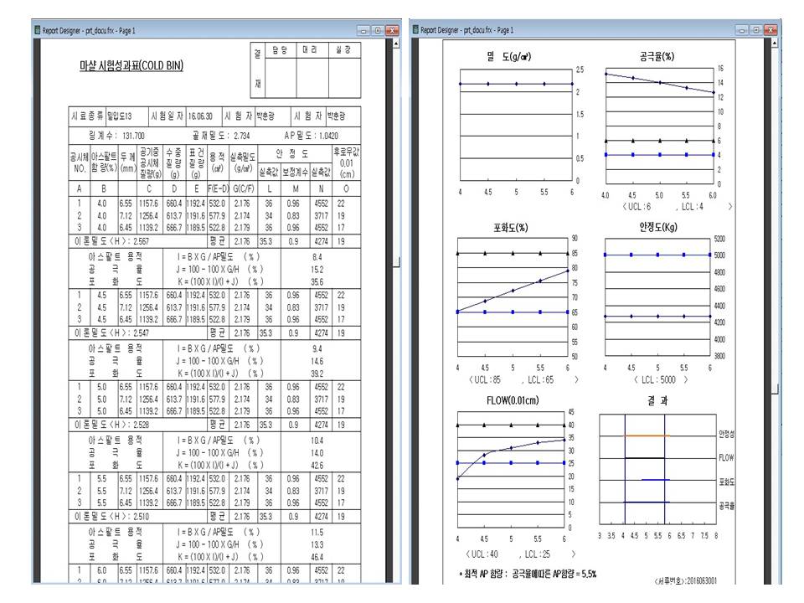This screenshot has height=603, width=804.
Task: Click the left Report Designer window title icon
Action: [37, 30]
